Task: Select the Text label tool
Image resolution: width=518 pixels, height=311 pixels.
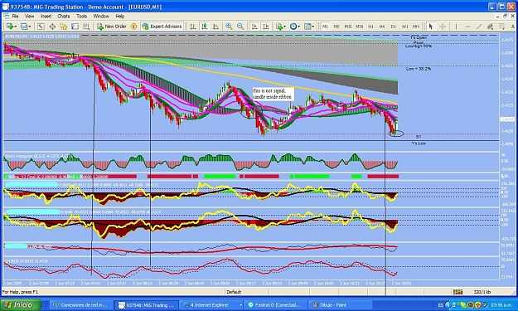Action: (x=513, y=27)
